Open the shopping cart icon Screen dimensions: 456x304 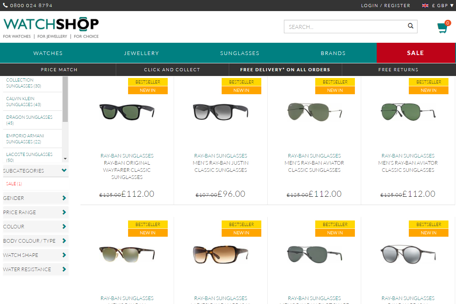442,28
